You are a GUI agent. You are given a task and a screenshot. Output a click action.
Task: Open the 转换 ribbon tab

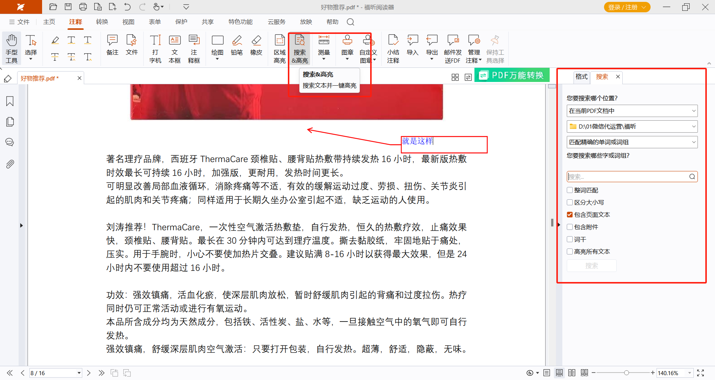102,22
